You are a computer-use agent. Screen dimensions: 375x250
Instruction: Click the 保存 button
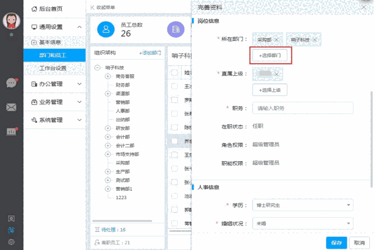(x=337, y=243)
